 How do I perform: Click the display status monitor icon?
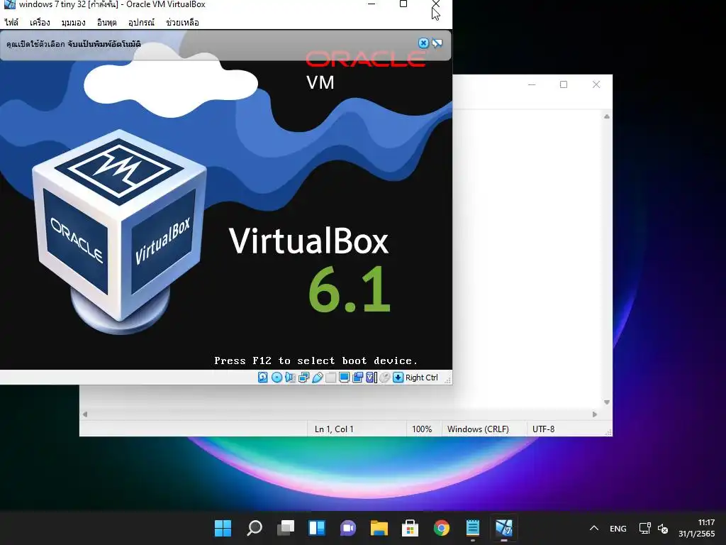[344, 378]
